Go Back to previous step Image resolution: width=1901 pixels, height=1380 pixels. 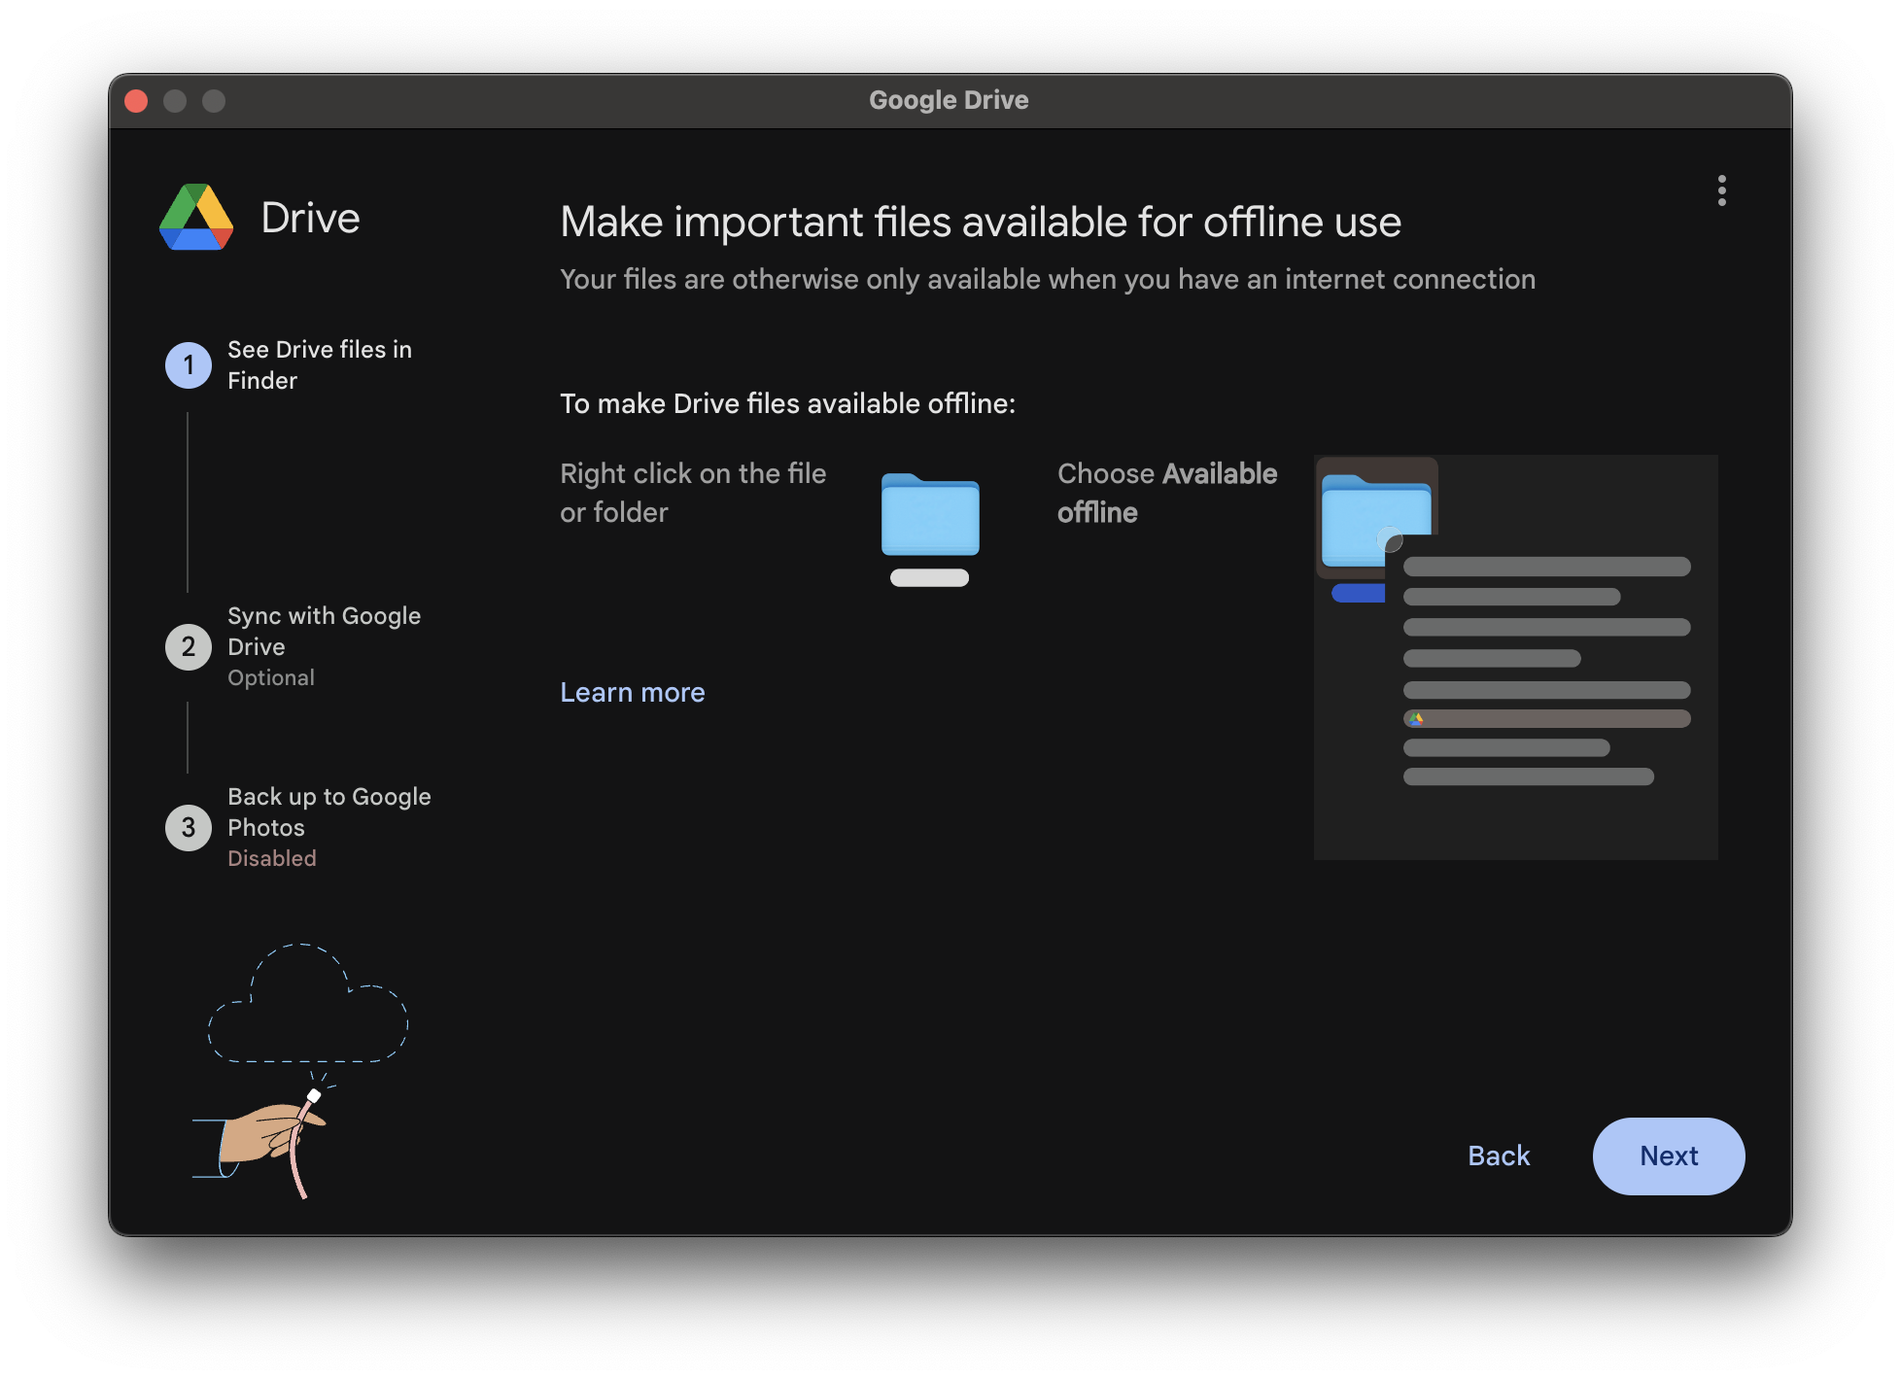[x=1498, y=1156]
